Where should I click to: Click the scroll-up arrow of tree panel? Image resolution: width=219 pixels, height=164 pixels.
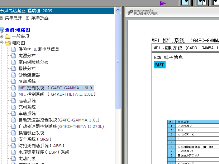click(x=118, y=10)
